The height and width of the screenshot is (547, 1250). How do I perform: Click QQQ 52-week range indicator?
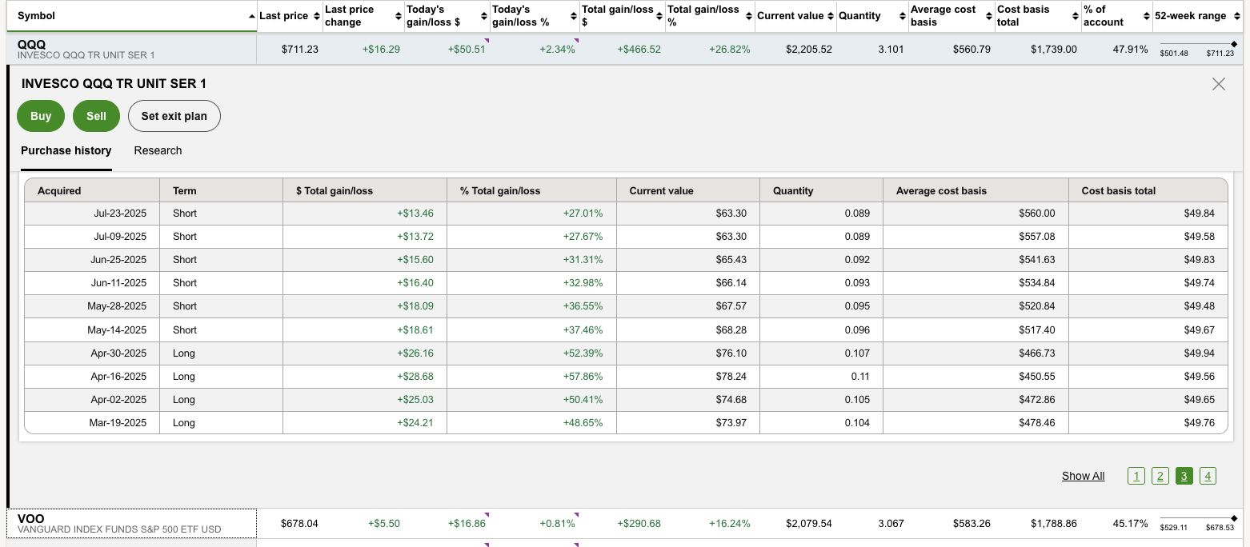(1198, 50)
